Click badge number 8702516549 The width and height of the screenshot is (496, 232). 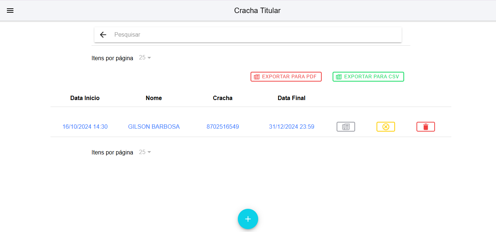coord(223,127)
